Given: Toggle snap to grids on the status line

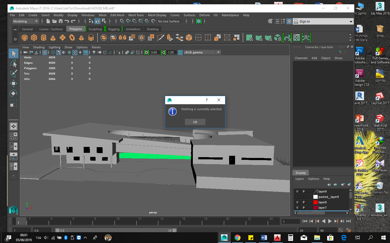Looking at the screenshot, I should click(x=122, y=21).
